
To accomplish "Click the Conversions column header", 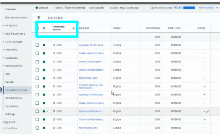I will (x=153, y=28).
